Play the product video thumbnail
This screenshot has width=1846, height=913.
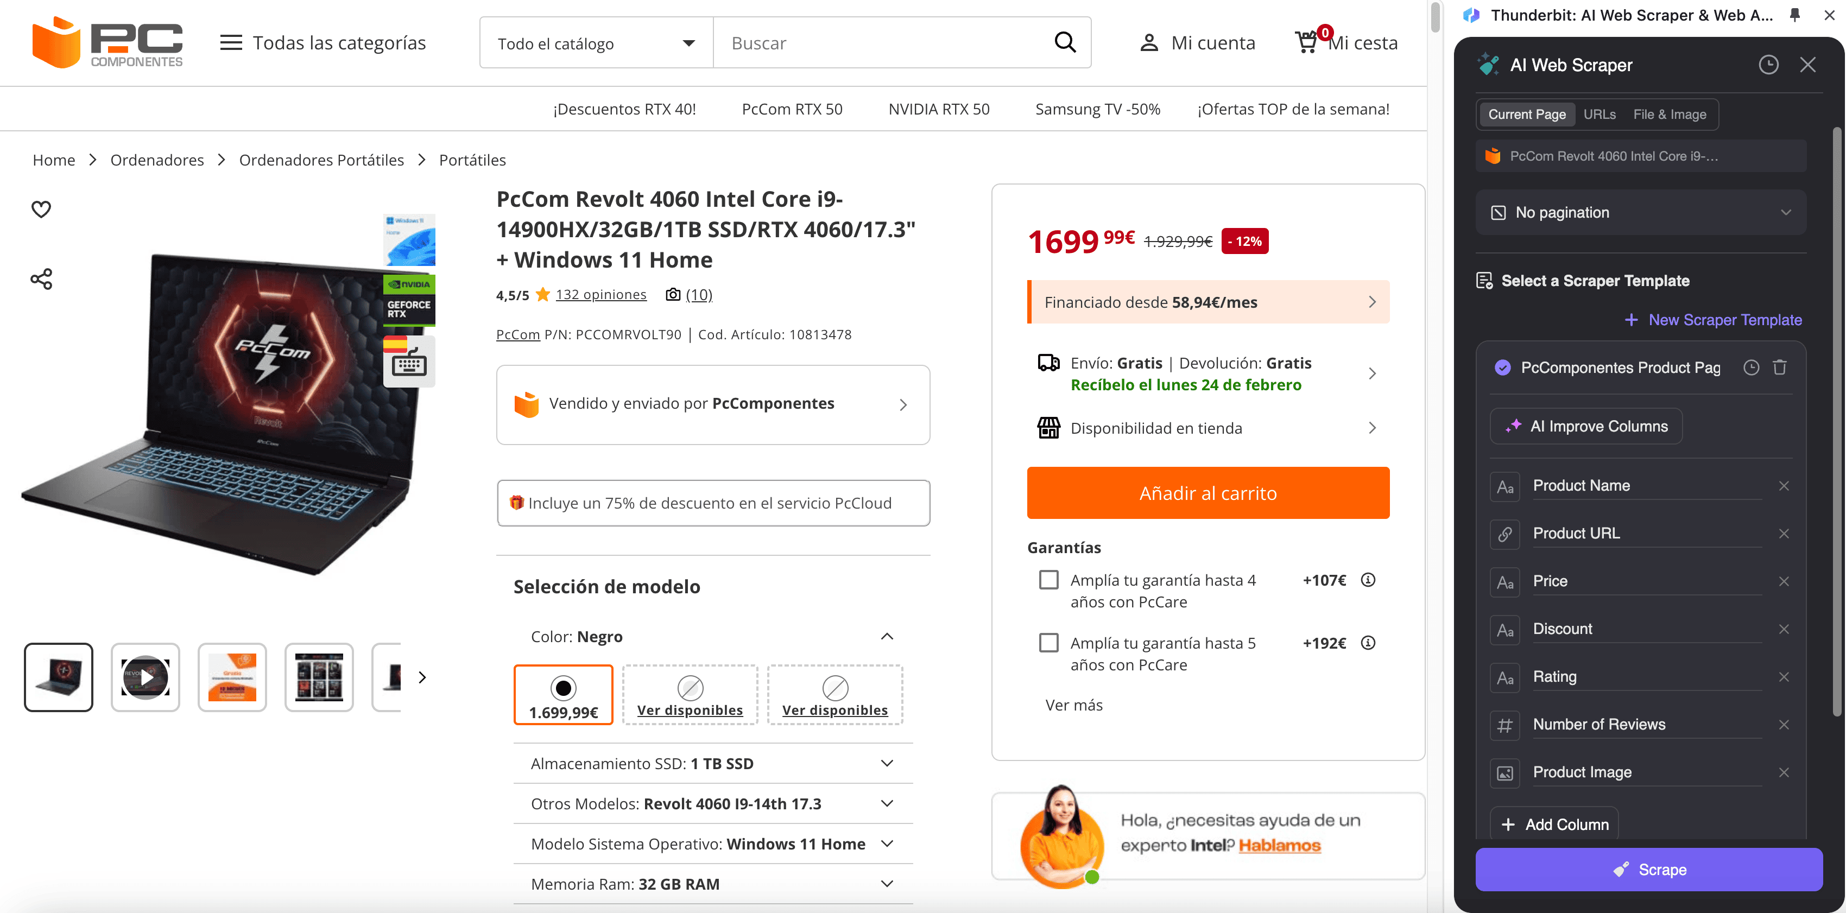(x=146, y=677)
